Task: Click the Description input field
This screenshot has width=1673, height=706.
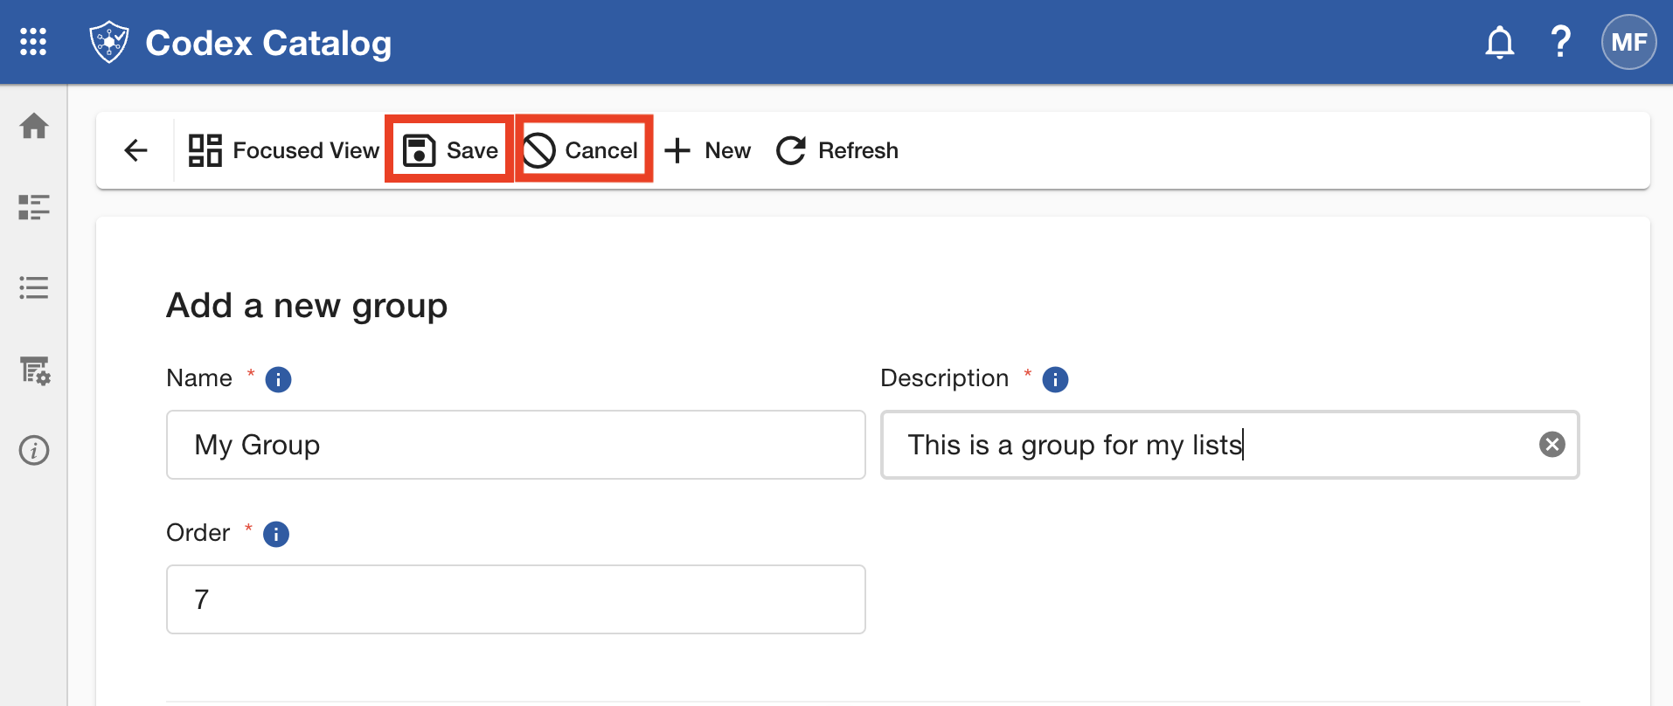Action: click(x=1230, y=445)
